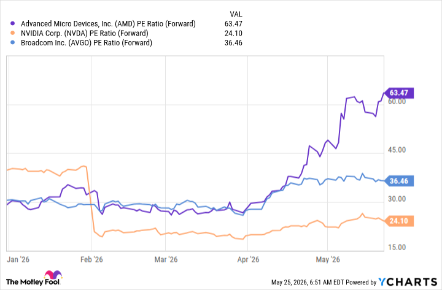Click the Mar '26 x-axis label
Screen dimensions: 442x290
point(166,259)
